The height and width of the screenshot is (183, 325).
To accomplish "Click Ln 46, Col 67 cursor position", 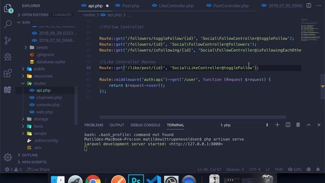I will (x=209, y=169).
